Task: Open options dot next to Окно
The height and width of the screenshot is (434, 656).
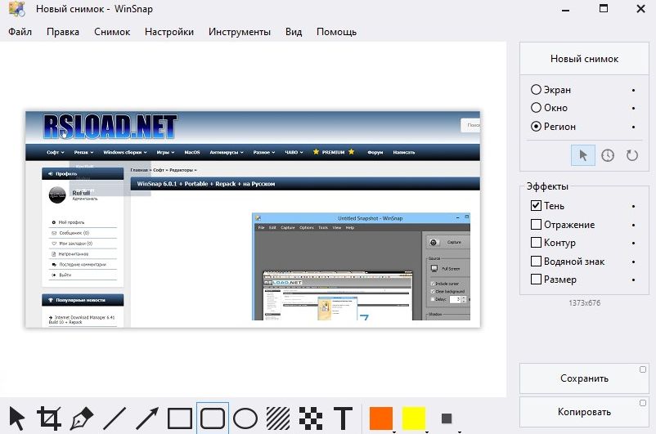Action: [633, 108]
